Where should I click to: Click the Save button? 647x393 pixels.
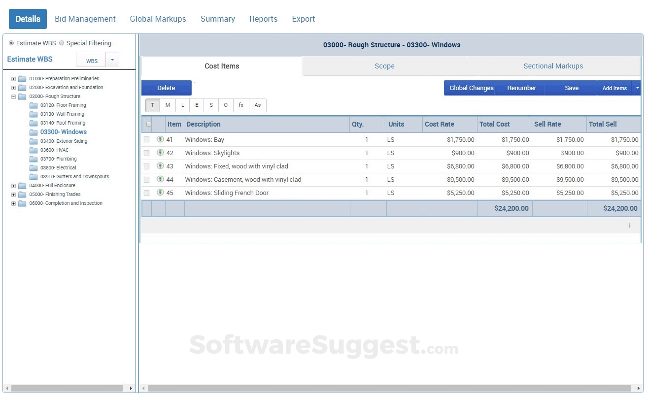[571, 88]
